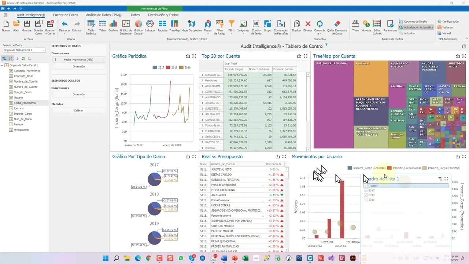
Task: Click the Calibrar measure button
Action: pos(79,110)
